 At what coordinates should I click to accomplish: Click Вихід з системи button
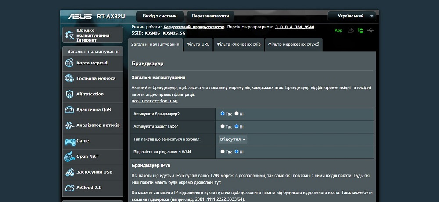[160, 16]
